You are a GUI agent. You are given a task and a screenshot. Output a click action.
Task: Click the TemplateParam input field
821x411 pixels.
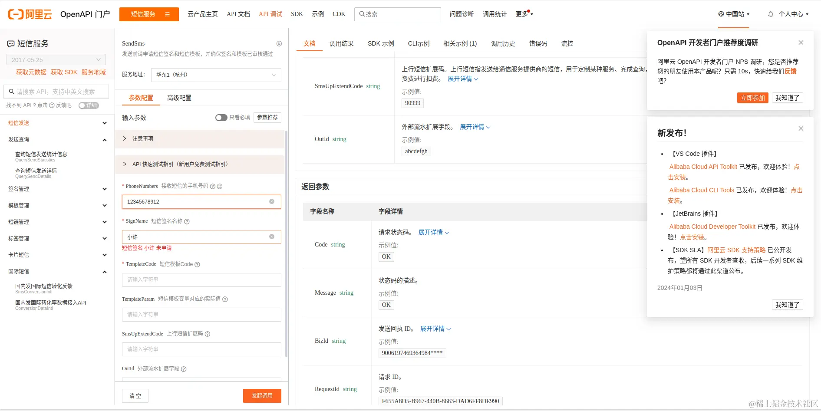coord(201,315)
